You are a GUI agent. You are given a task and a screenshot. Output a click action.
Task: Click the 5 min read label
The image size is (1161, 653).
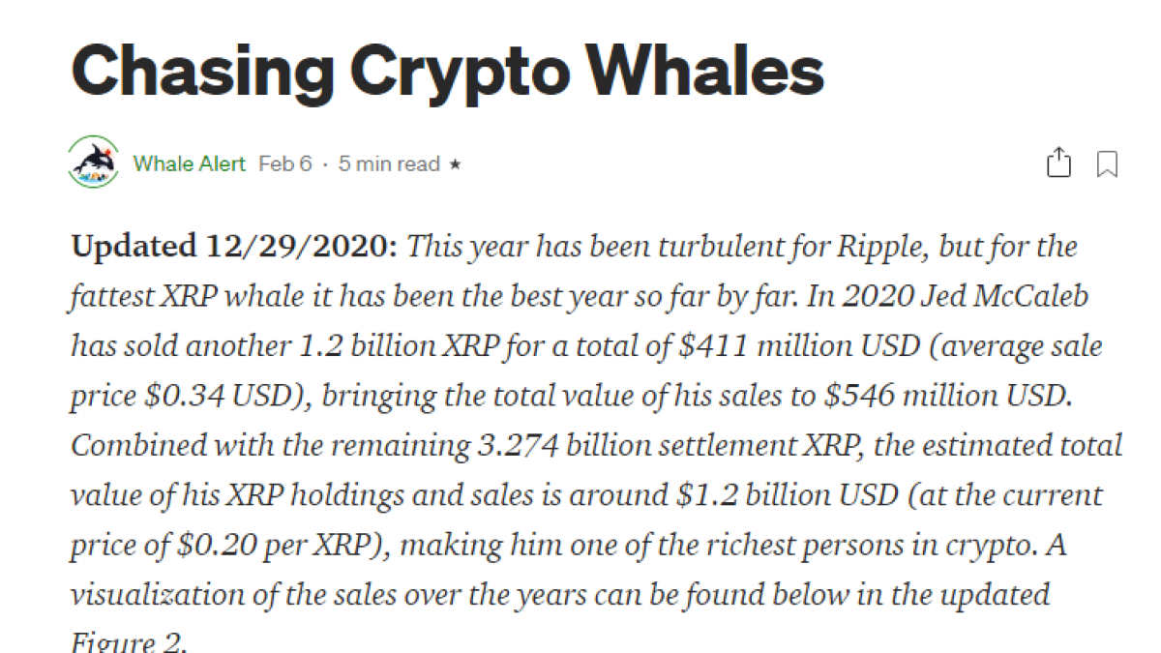pyautogui.click(x=389, y=163)
